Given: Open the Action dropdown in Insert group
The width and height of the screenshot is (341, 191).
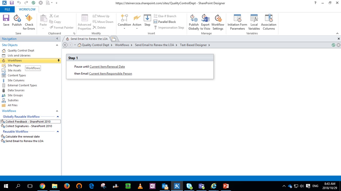Looking at the screenshot, I should point(137,22).
